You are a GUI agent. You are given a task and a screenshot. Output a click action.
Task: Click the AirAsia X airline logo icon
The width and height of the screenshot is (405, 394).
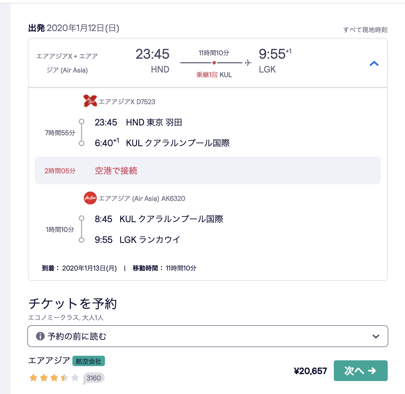90,102
